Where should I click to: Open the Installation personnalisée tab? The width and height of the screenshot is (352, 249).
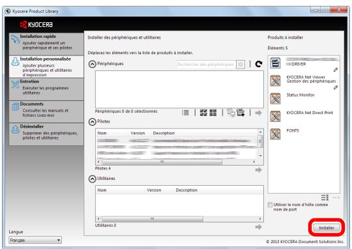click(x=46, y=66)
